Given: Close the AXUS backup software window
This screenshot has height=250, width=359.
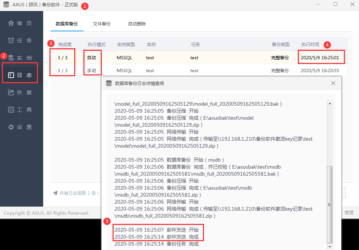Looking at the screenshot, I should (352, 4).
